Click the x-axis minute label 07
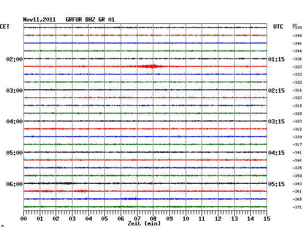Viewport: 304px width, 231px height. [137, 219]
